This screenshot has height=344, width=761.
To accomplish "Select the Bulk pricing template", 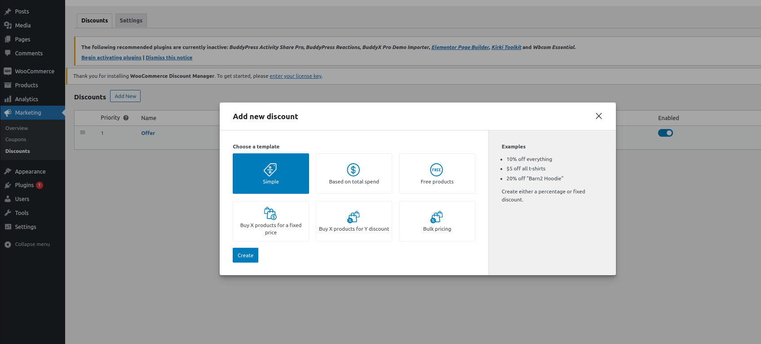I will 437,221.
